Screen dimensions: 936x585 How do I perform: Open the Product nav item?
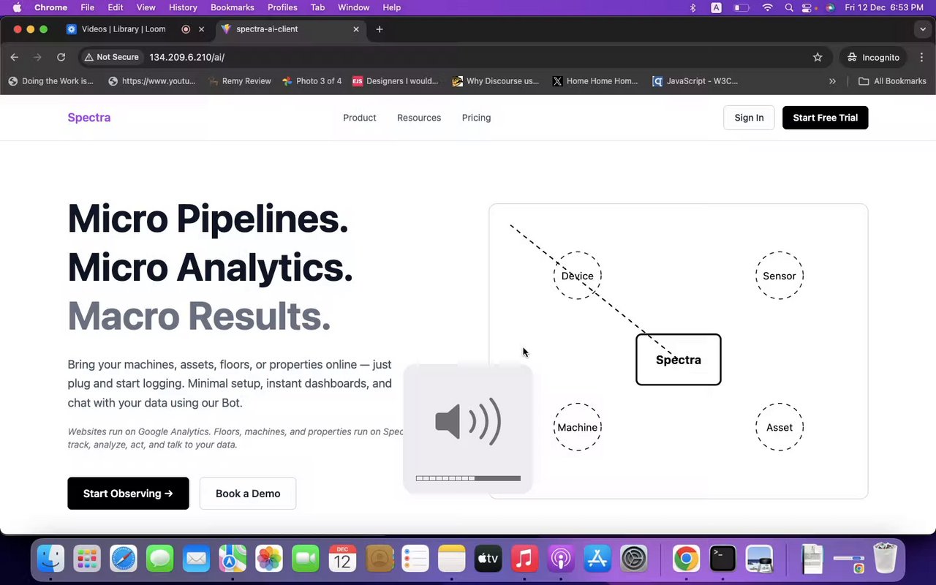[360, 118]
